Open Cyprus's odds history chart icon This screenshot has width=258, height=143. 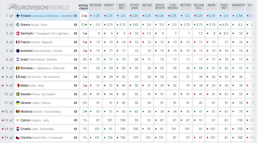click(x=11, y=120)
